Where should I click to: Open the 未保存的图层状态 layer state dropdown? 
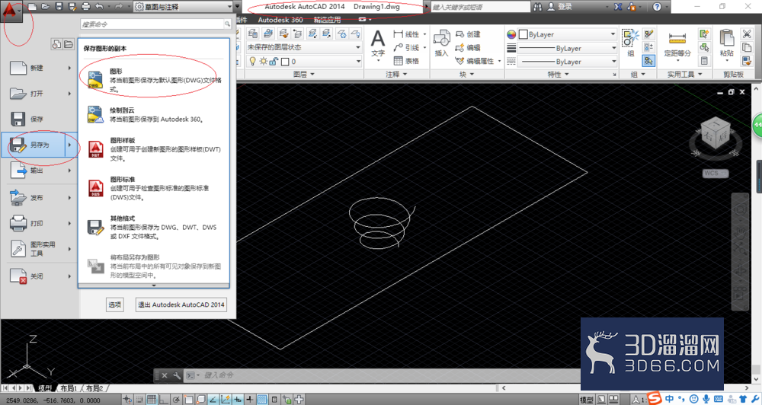coord(304,47)
